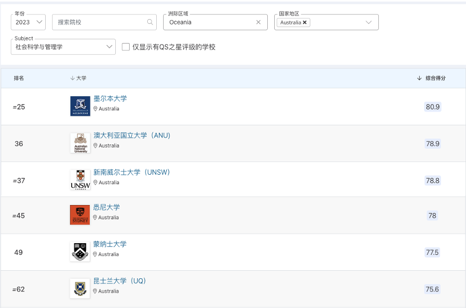
Task: Sort by 大学 column header
Action: tap(79, 78)
